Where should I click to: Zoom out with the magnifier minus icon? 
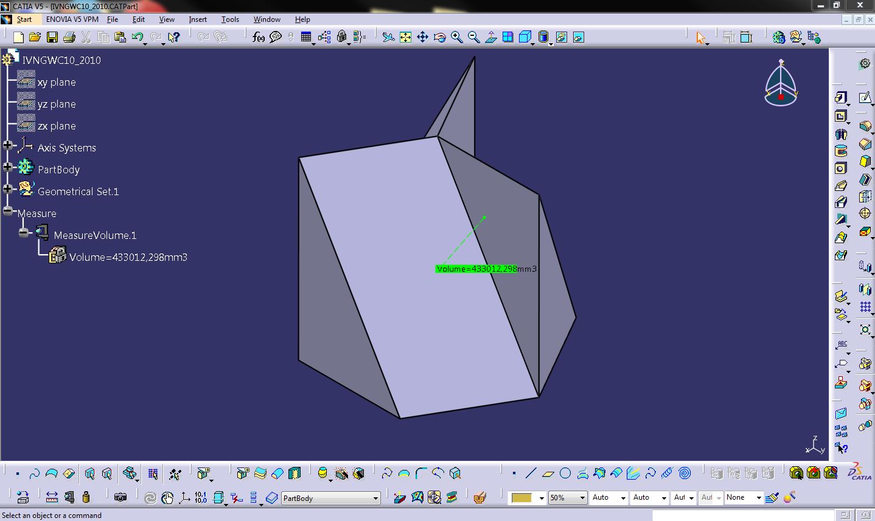(474, 37)
